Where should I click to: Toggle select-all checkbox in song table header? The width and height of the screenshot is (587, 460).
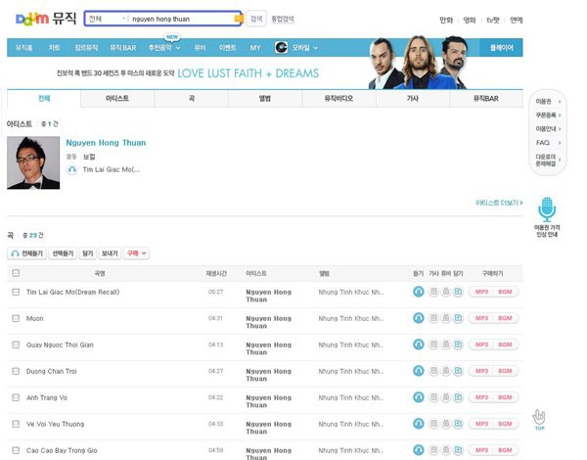pos(16,273)
